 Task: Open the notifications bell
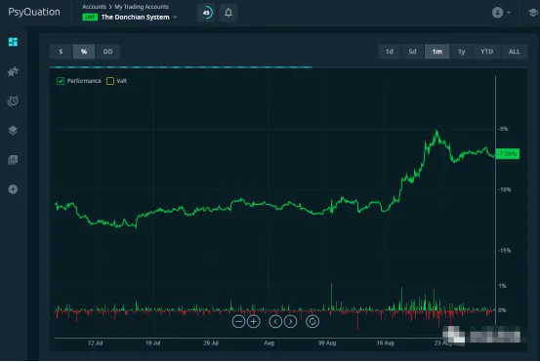(x=228, y=13)
